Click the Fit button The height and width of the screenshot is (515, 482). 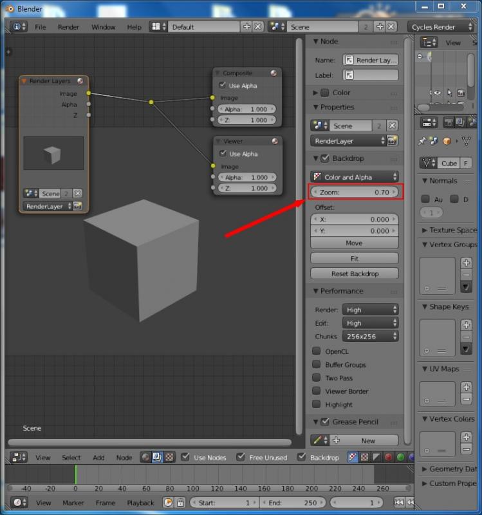354,258
